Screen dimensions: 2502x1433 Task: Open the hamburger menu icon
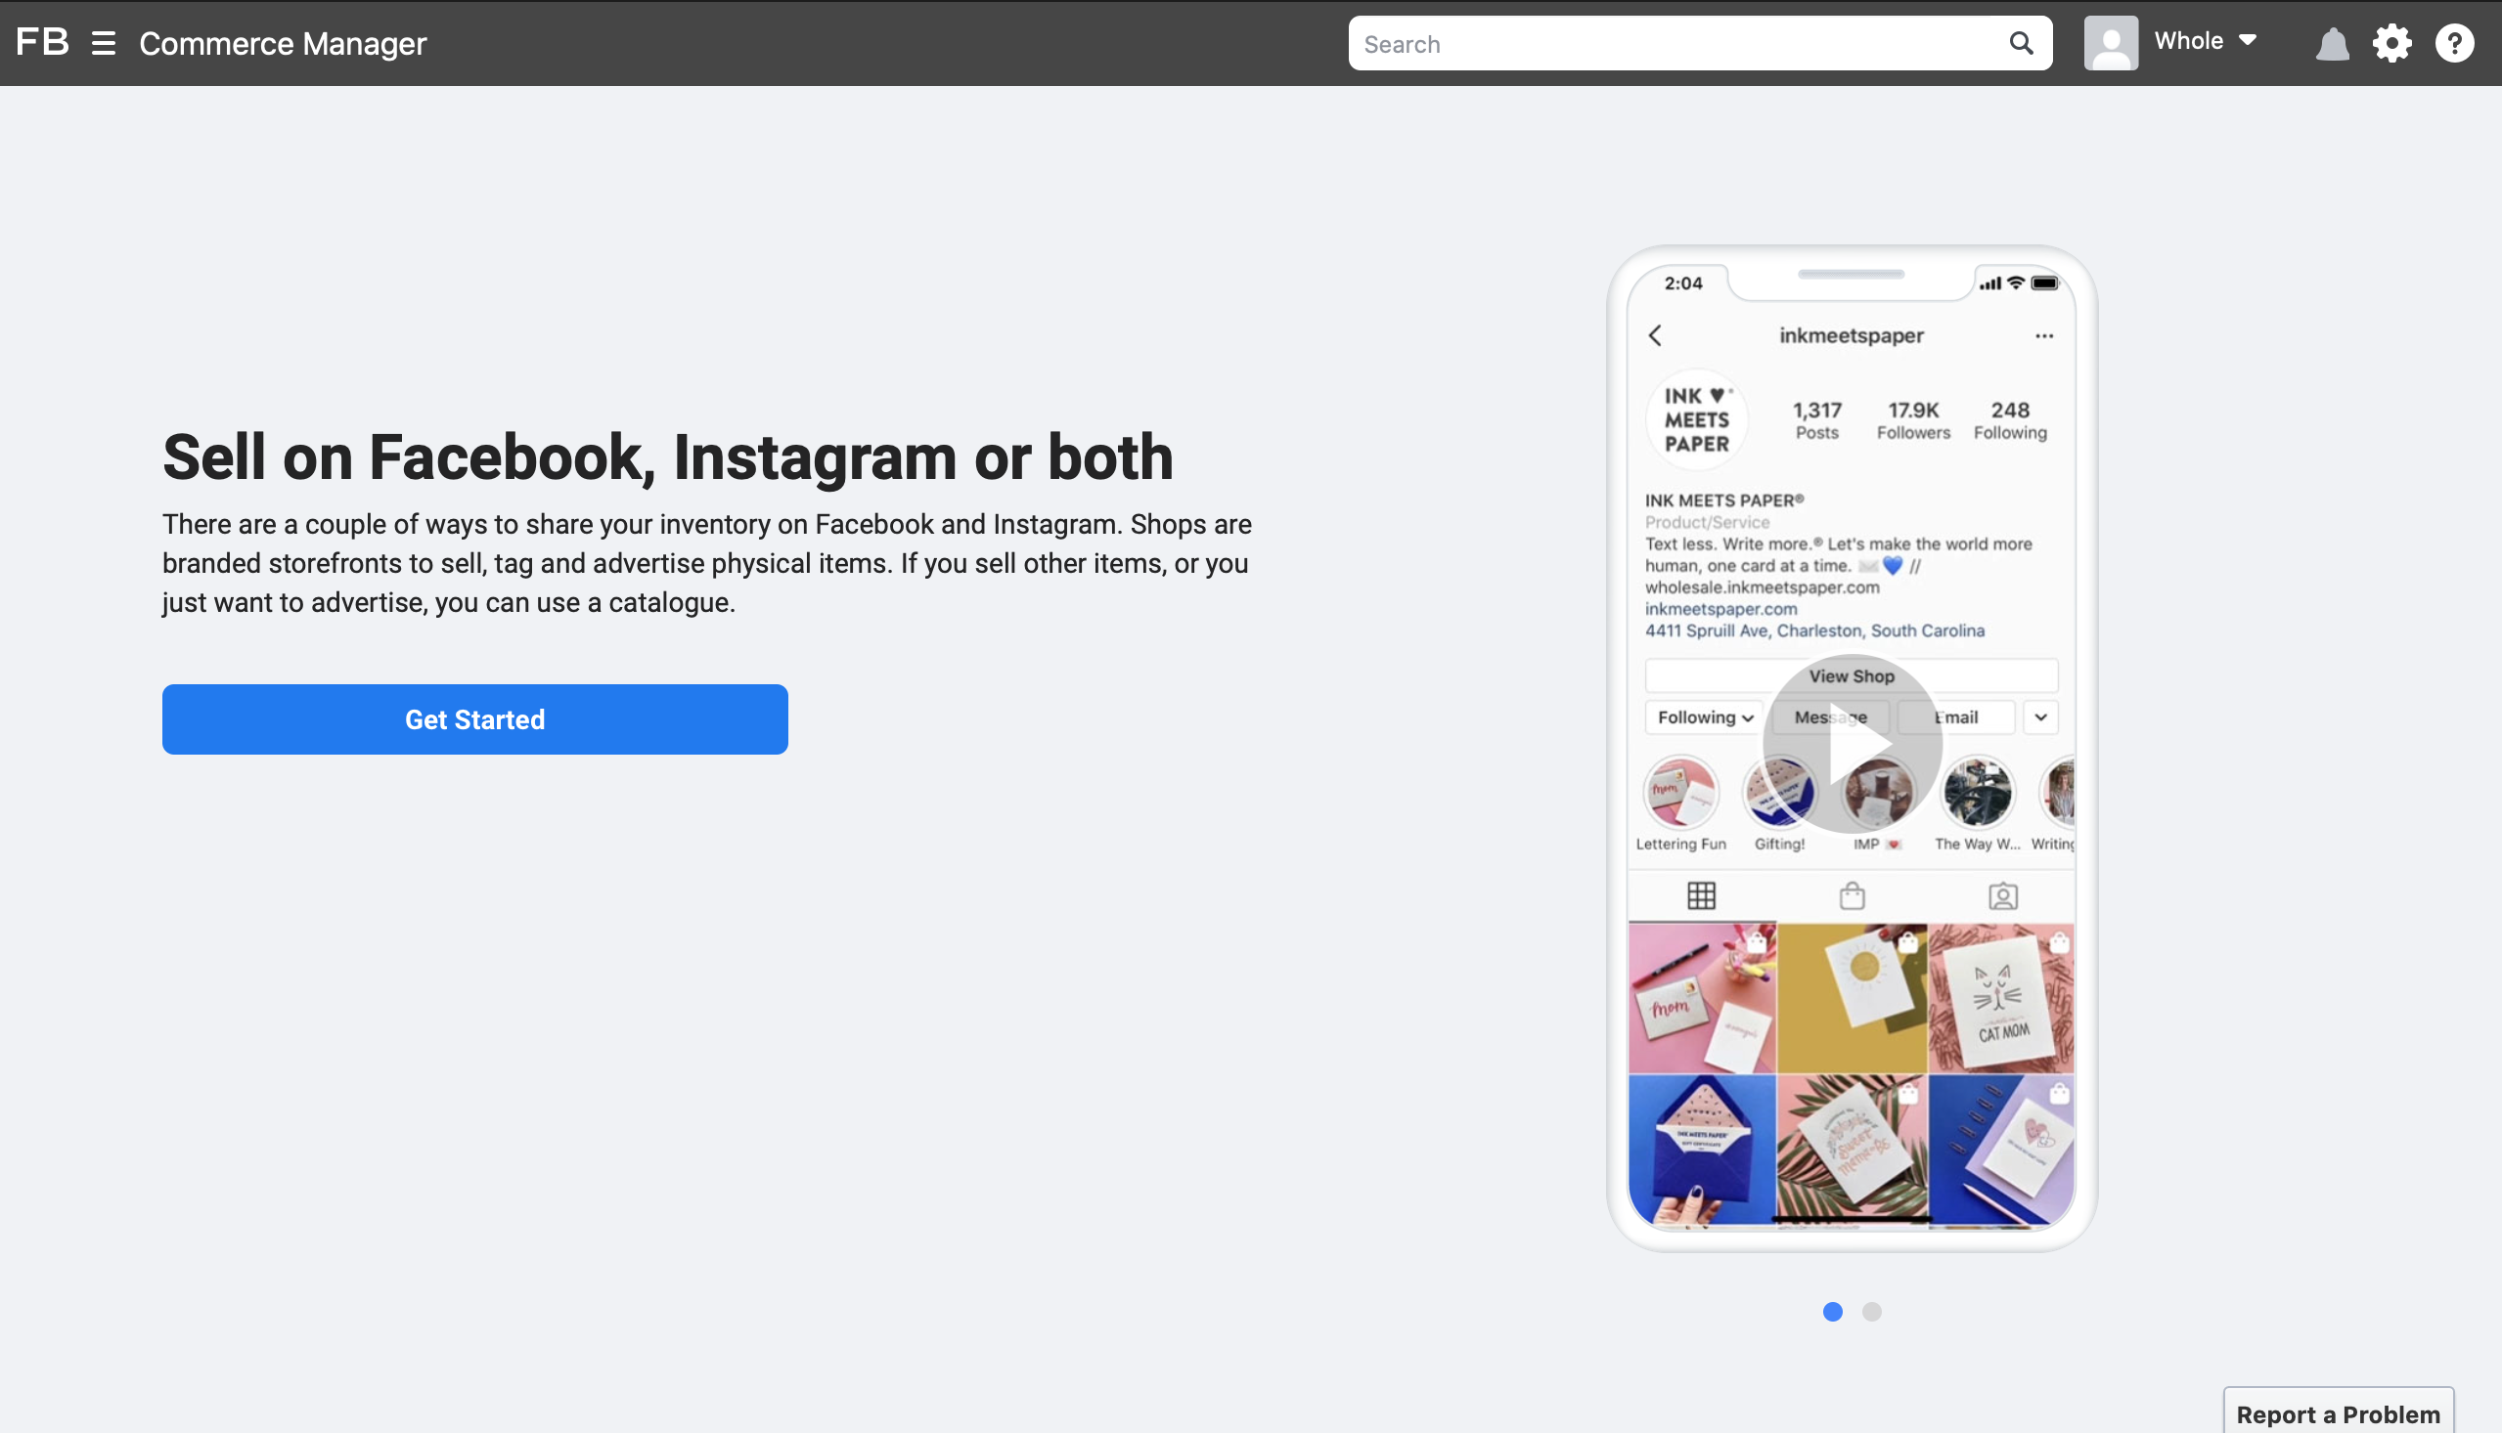click(103, 41)
